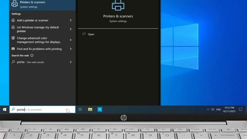Select Find and fix problems with printing
The width and height of the screenshot is (247, 139).
coord(39,49)
